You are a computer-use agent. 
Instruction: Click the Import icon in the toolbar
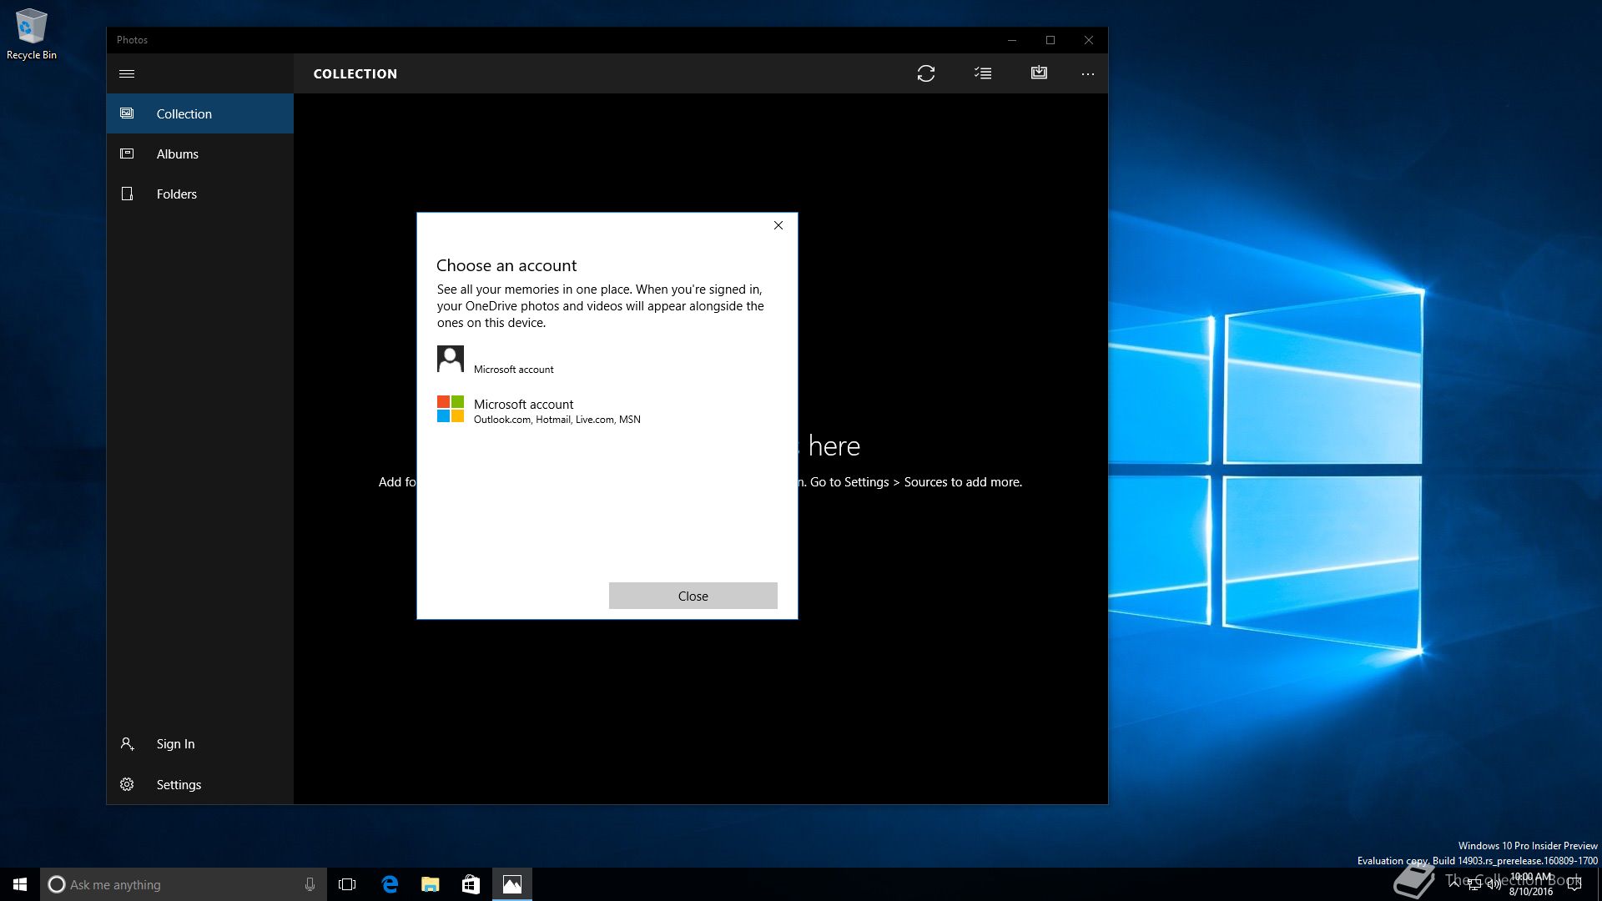pos(1039,73)
